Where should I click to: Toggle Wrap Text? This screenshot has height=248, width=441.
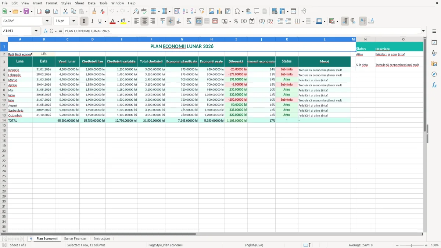pyautogui.click(x=189, y=21)
